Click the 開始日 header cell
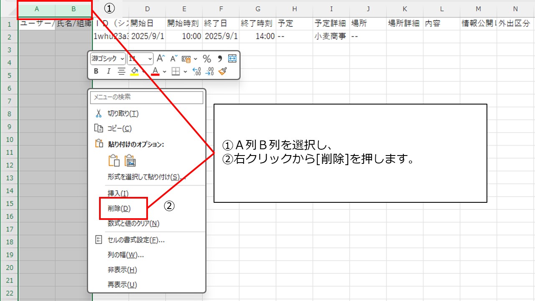Viewport: 535px width, 301px height. [148, 23]
